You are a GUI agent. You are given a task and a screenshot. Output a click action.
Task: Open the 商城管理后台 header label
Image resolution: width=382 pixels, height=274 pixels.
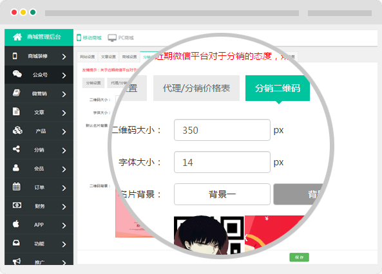tap(44, 37)
